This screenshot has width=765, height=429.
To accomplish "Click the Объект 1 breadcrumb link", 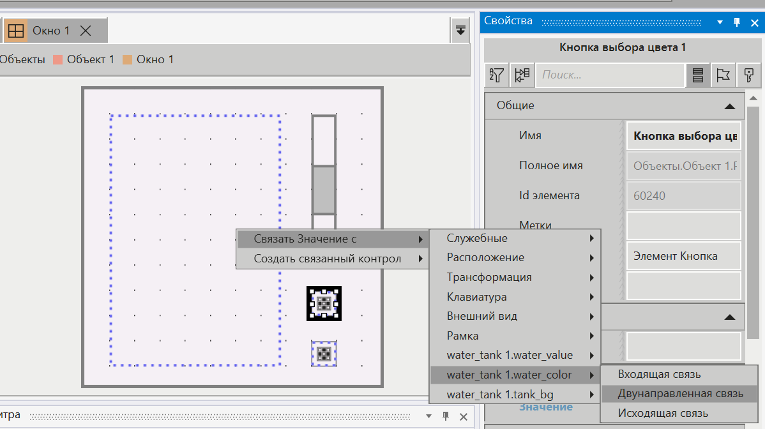I will coord(90,59).
